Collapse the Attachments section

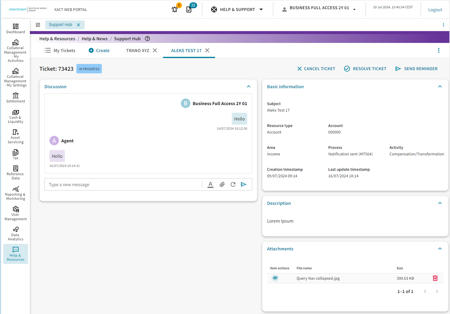tap(440, 249)
